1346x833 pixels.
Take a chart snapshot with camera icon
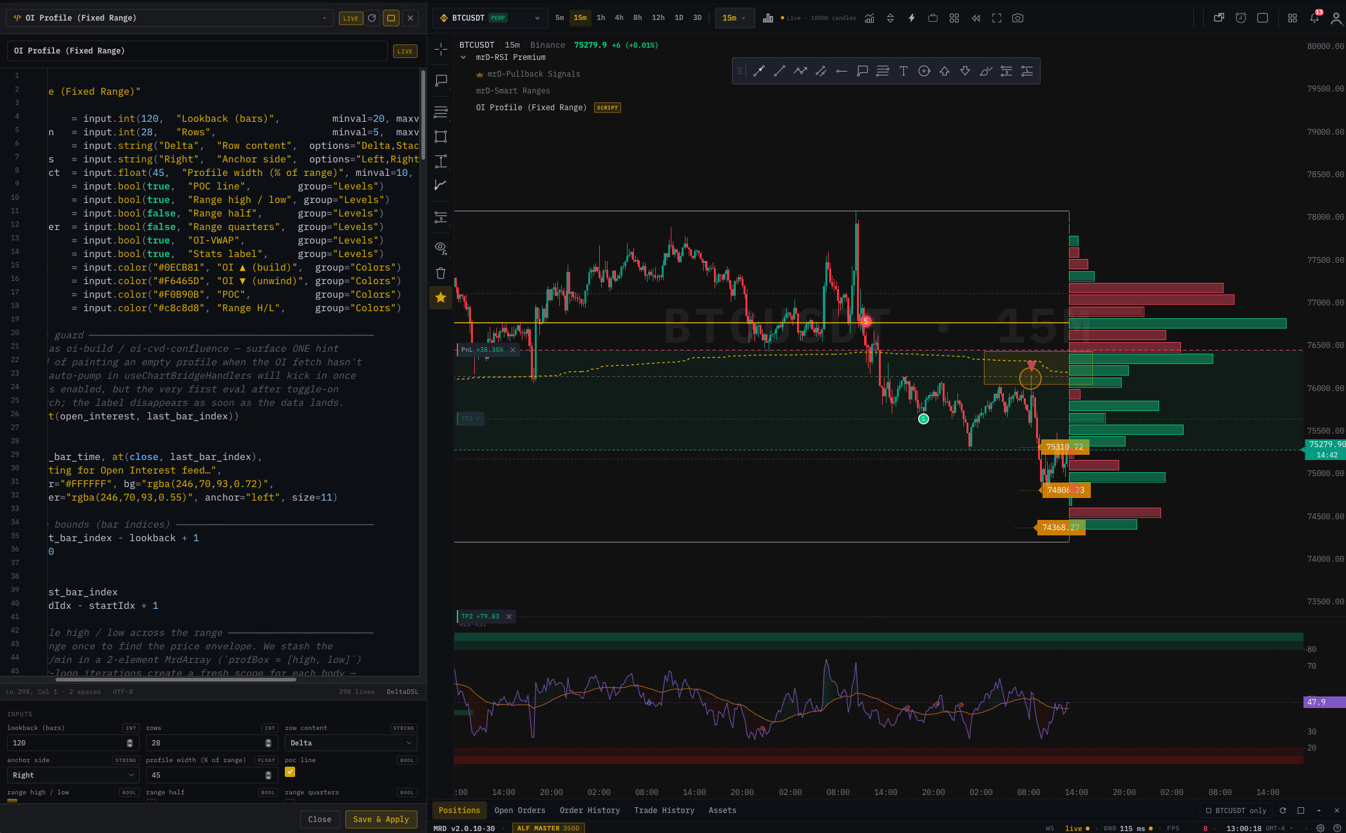coord(1018,18)
